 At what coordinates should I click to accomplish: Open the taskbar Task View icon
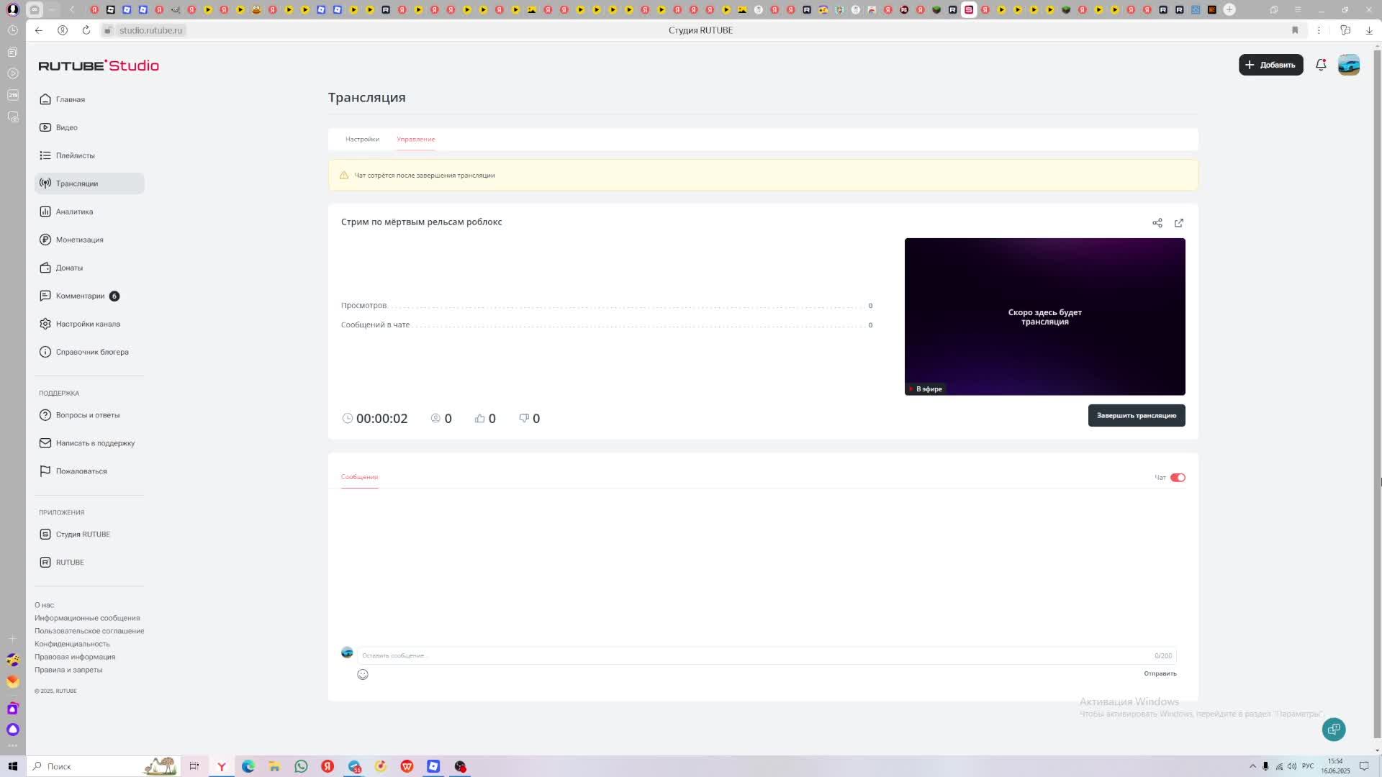coord(194,766)
